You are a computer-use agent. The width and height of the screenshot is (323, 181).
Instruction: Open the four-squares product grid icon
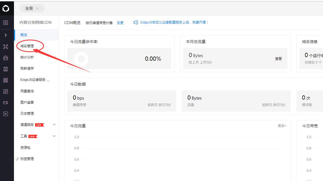(x=6, y=23)
